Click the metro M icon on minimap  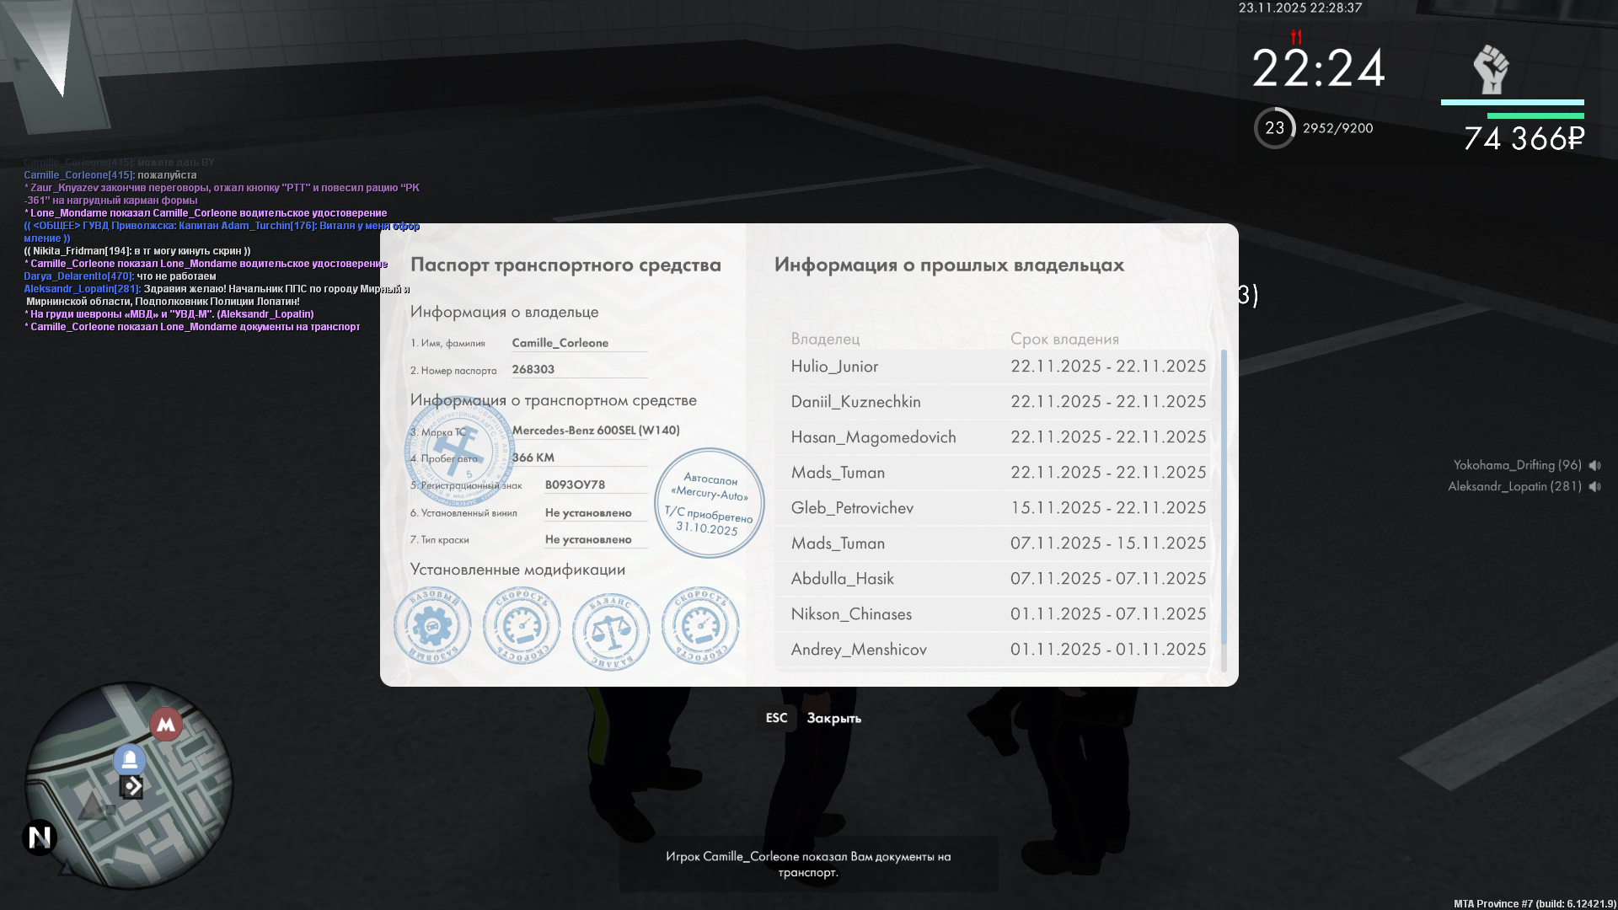[x=166, y=724]
